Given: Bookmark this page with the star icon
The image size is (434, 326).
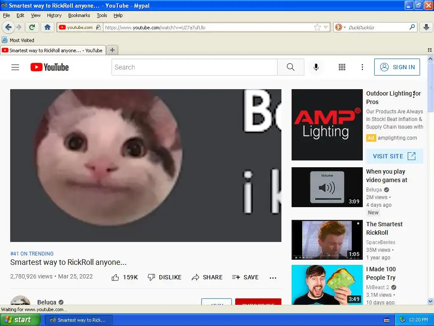Looking at the screenshot, I should tap(317, 27).
